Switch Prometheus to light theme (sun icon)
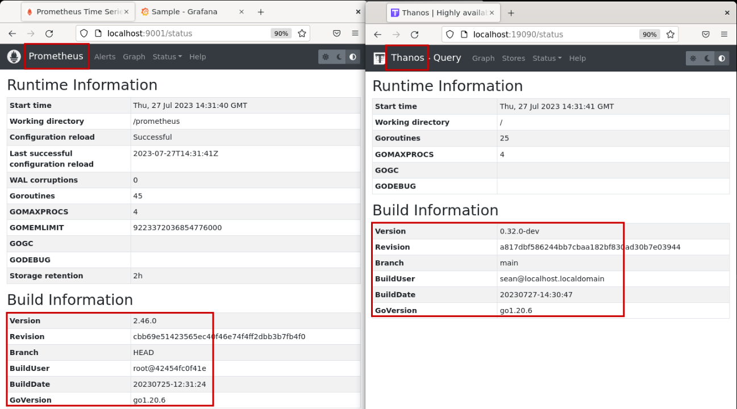 click(x=326, y=57)
